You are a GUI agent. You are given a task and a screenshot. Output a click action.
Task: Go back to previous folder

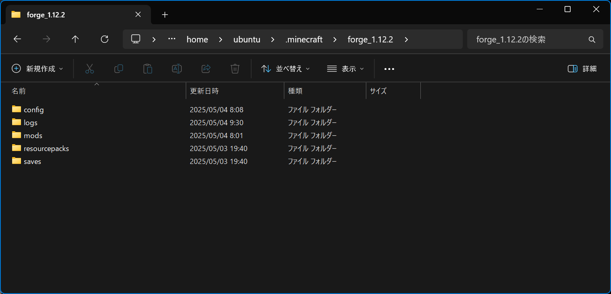(17, 39)
